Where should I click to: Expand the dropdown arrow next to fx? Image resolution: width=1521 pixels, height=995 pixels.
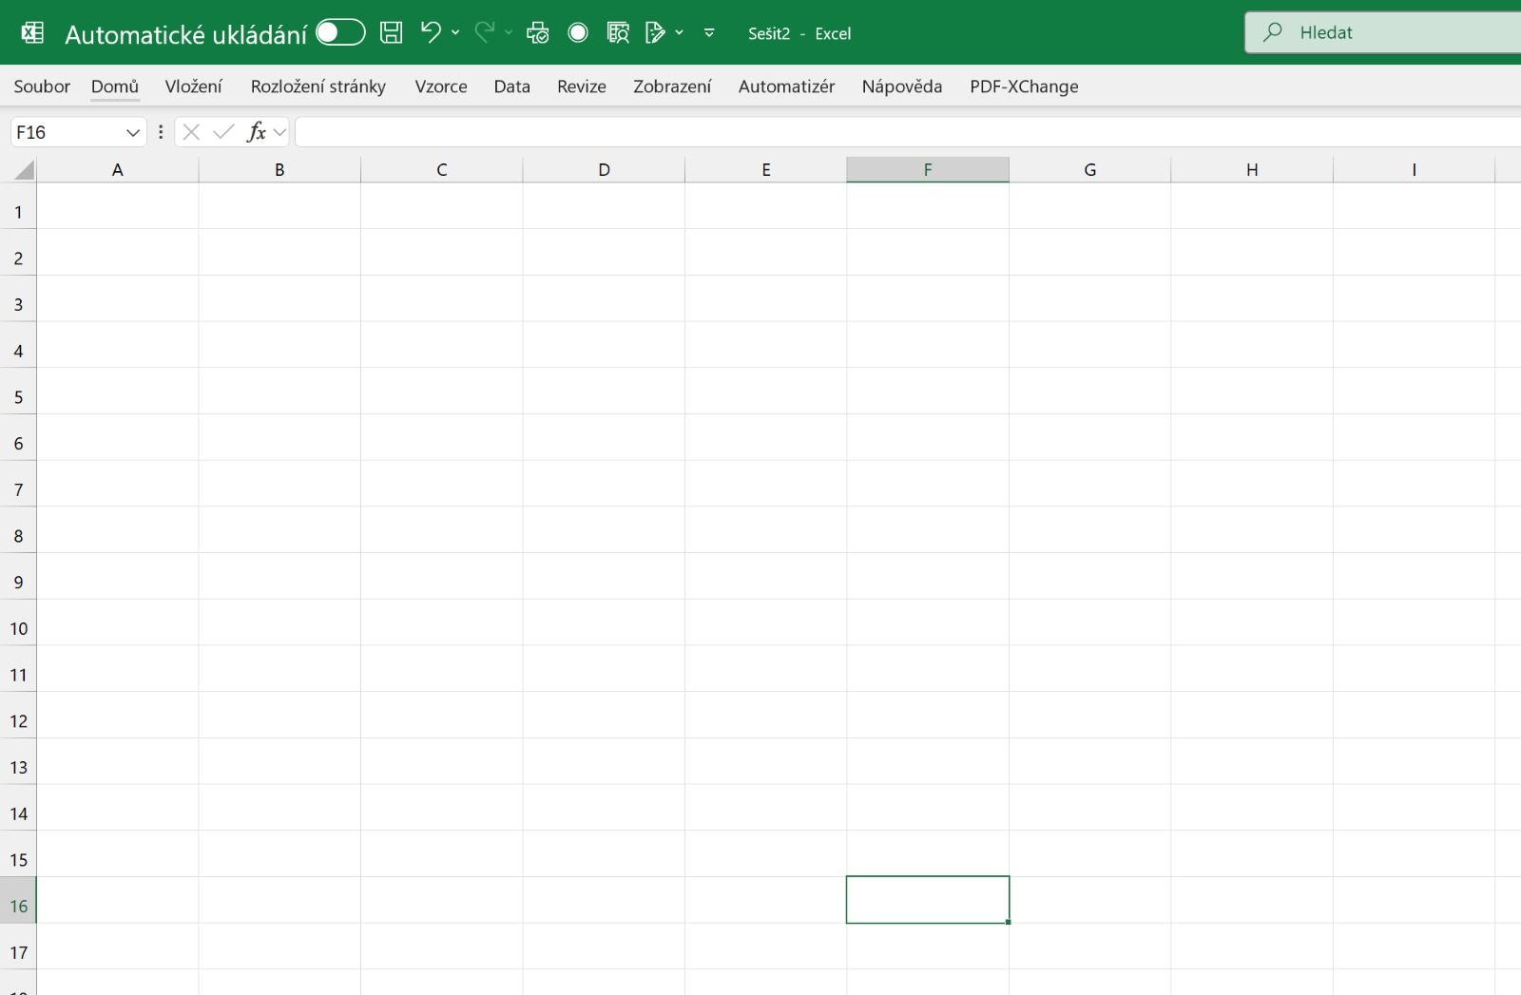[x=279, y=132]
